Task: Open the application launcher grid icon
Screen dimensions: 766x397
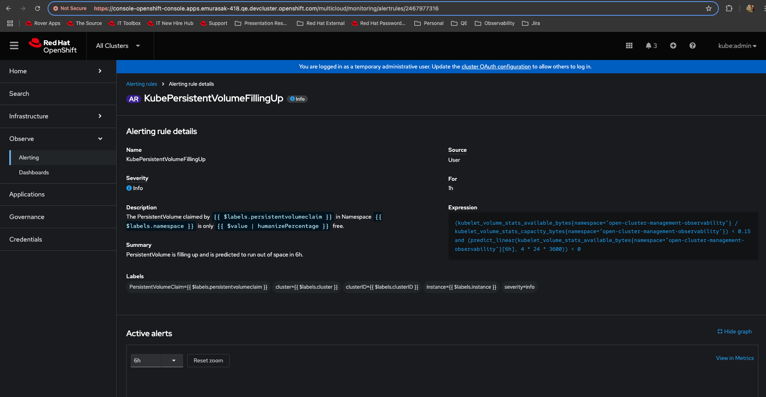Action: click(x=629, y=46)
